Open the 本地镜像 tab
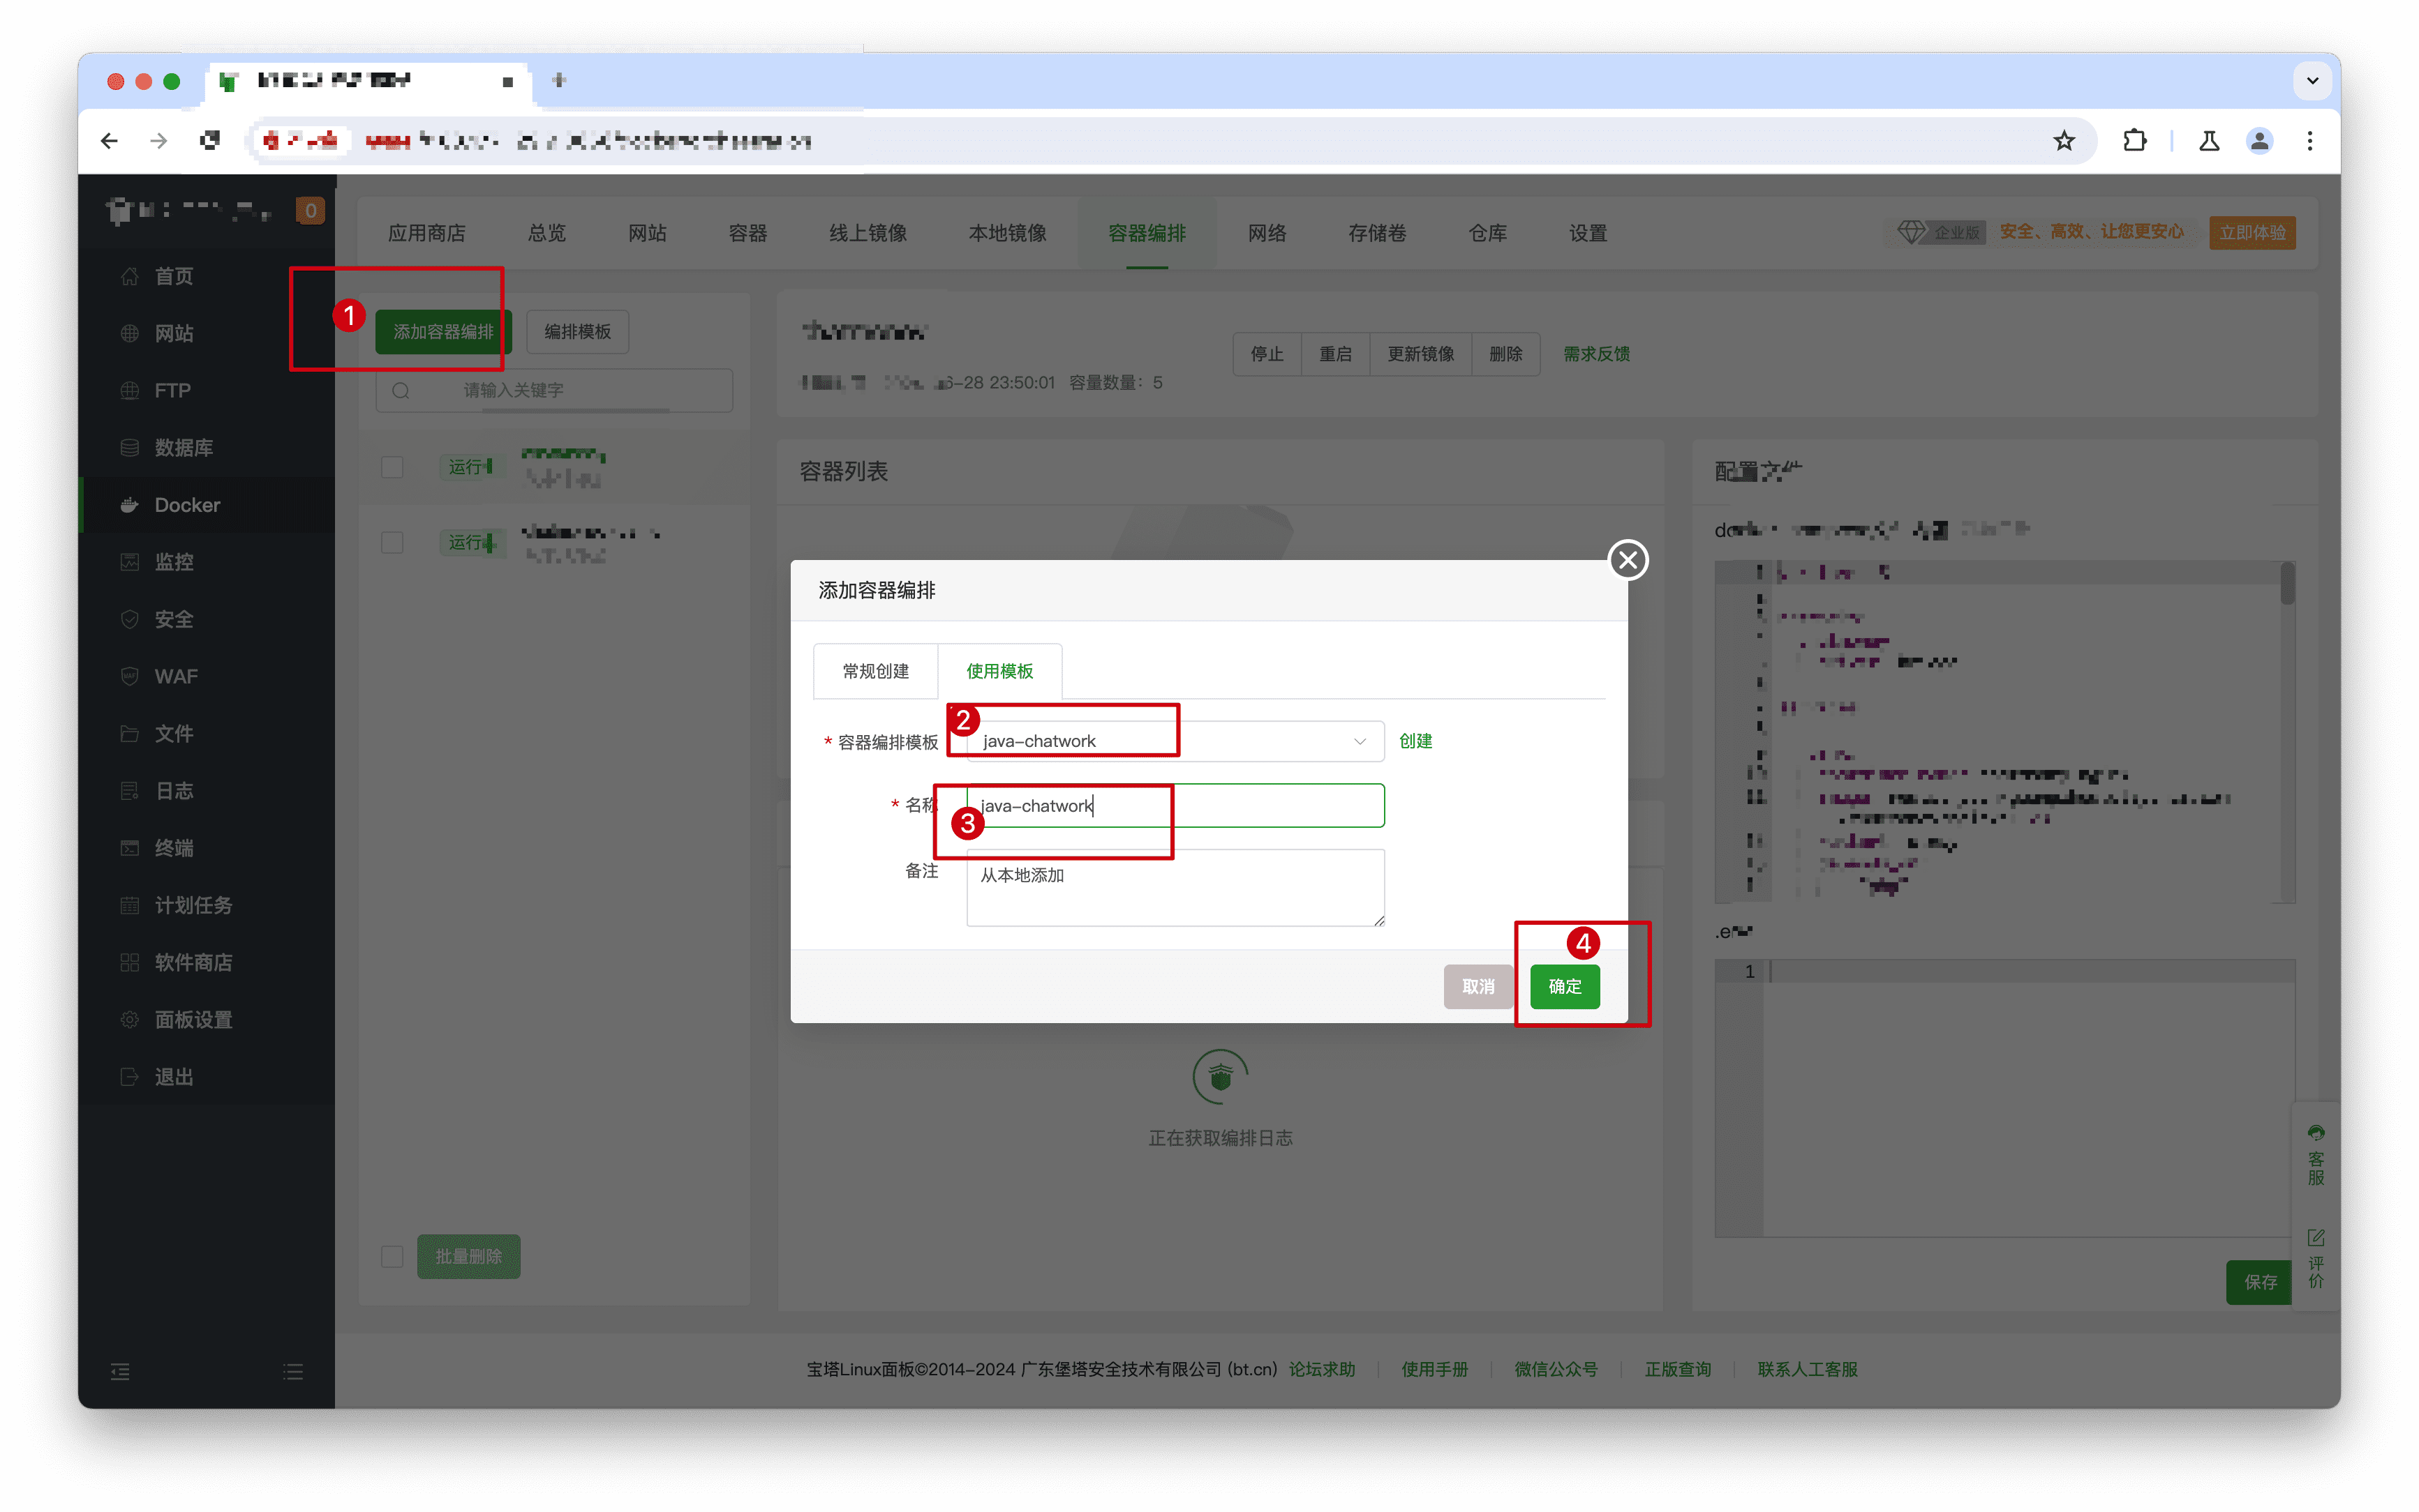The image size is (2419, 1512). pos(1007,233)
